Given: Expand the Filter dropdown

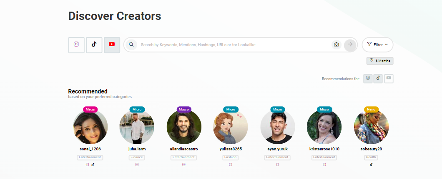Looking at the screenshot, I should [377, 44].
